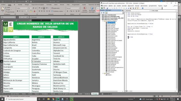
Task: Switch to the Fórmulas tab in Excel
Action: pyautogui.click(x=49, y=4)
